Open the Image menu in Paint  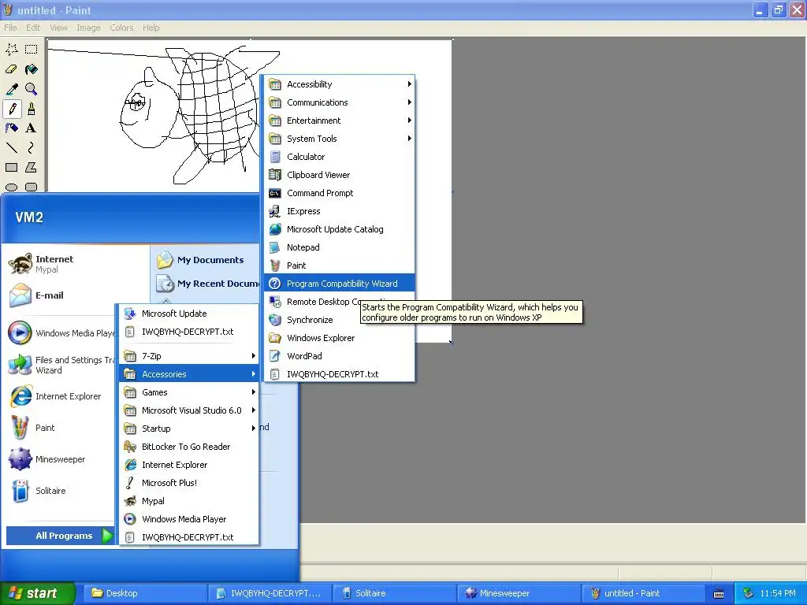[88, 28]
